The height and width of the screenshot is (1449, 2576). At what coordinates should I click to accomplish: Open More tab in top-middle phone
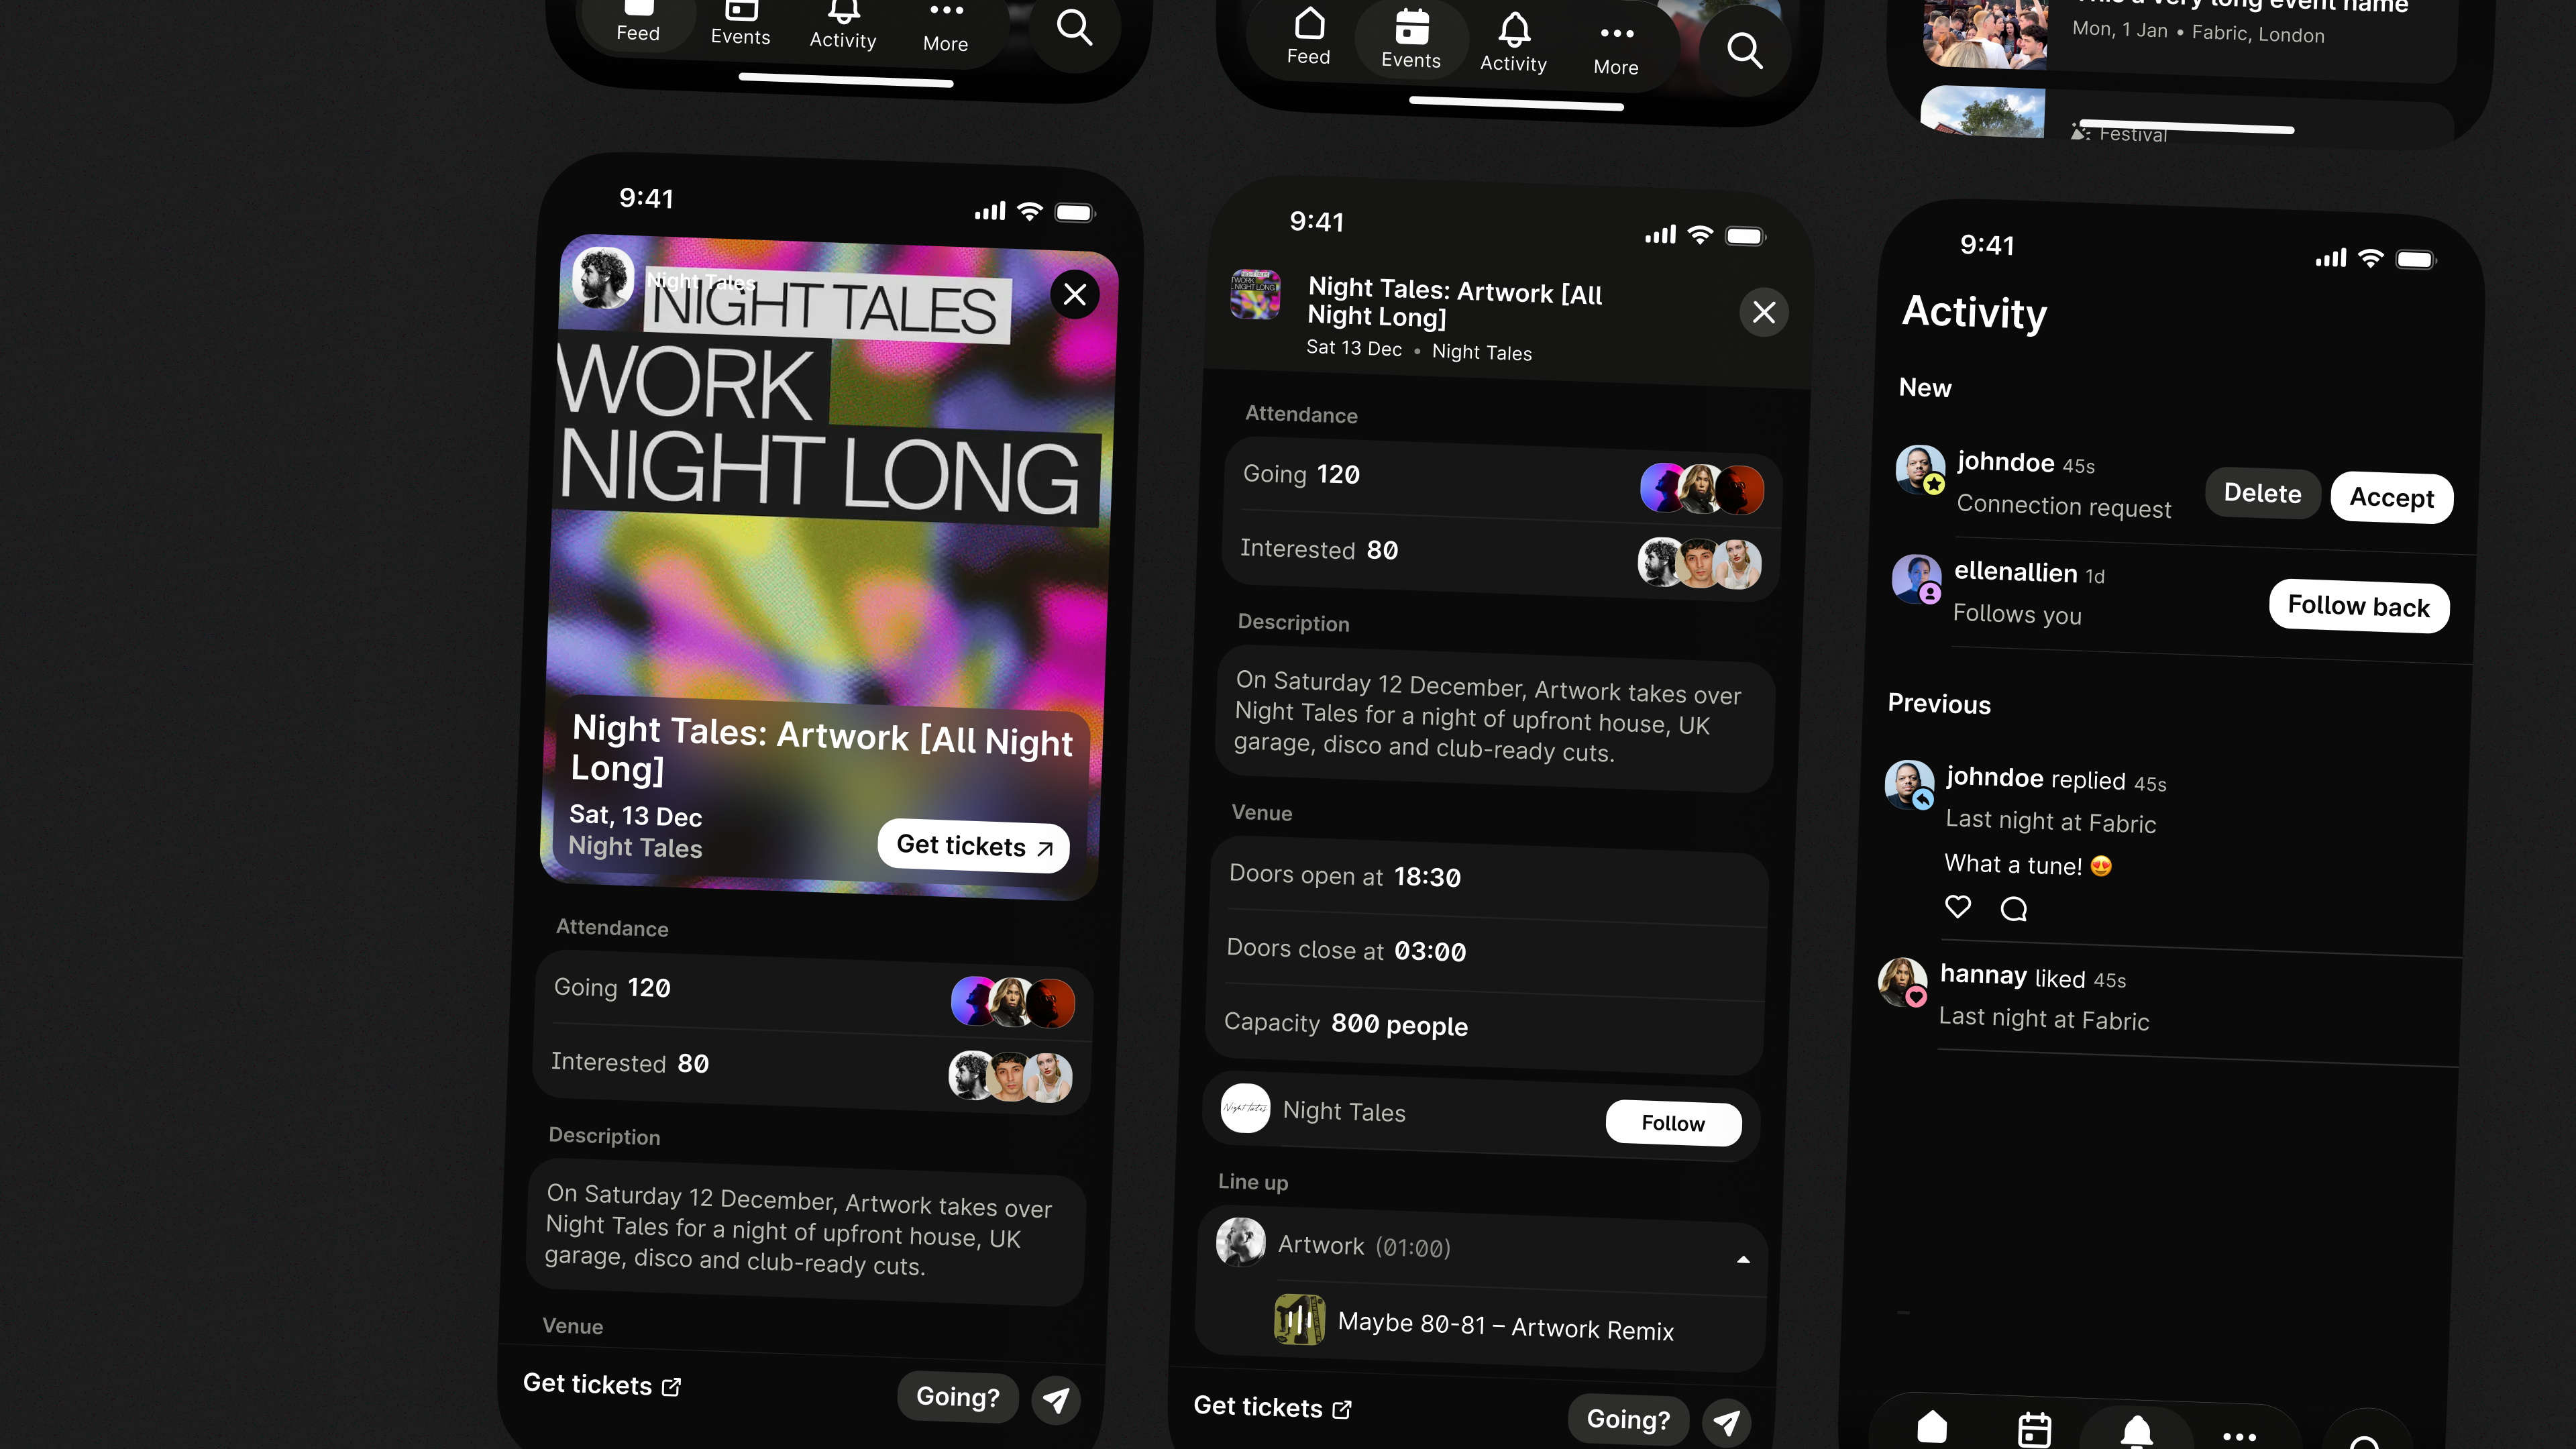(1616, 50)
